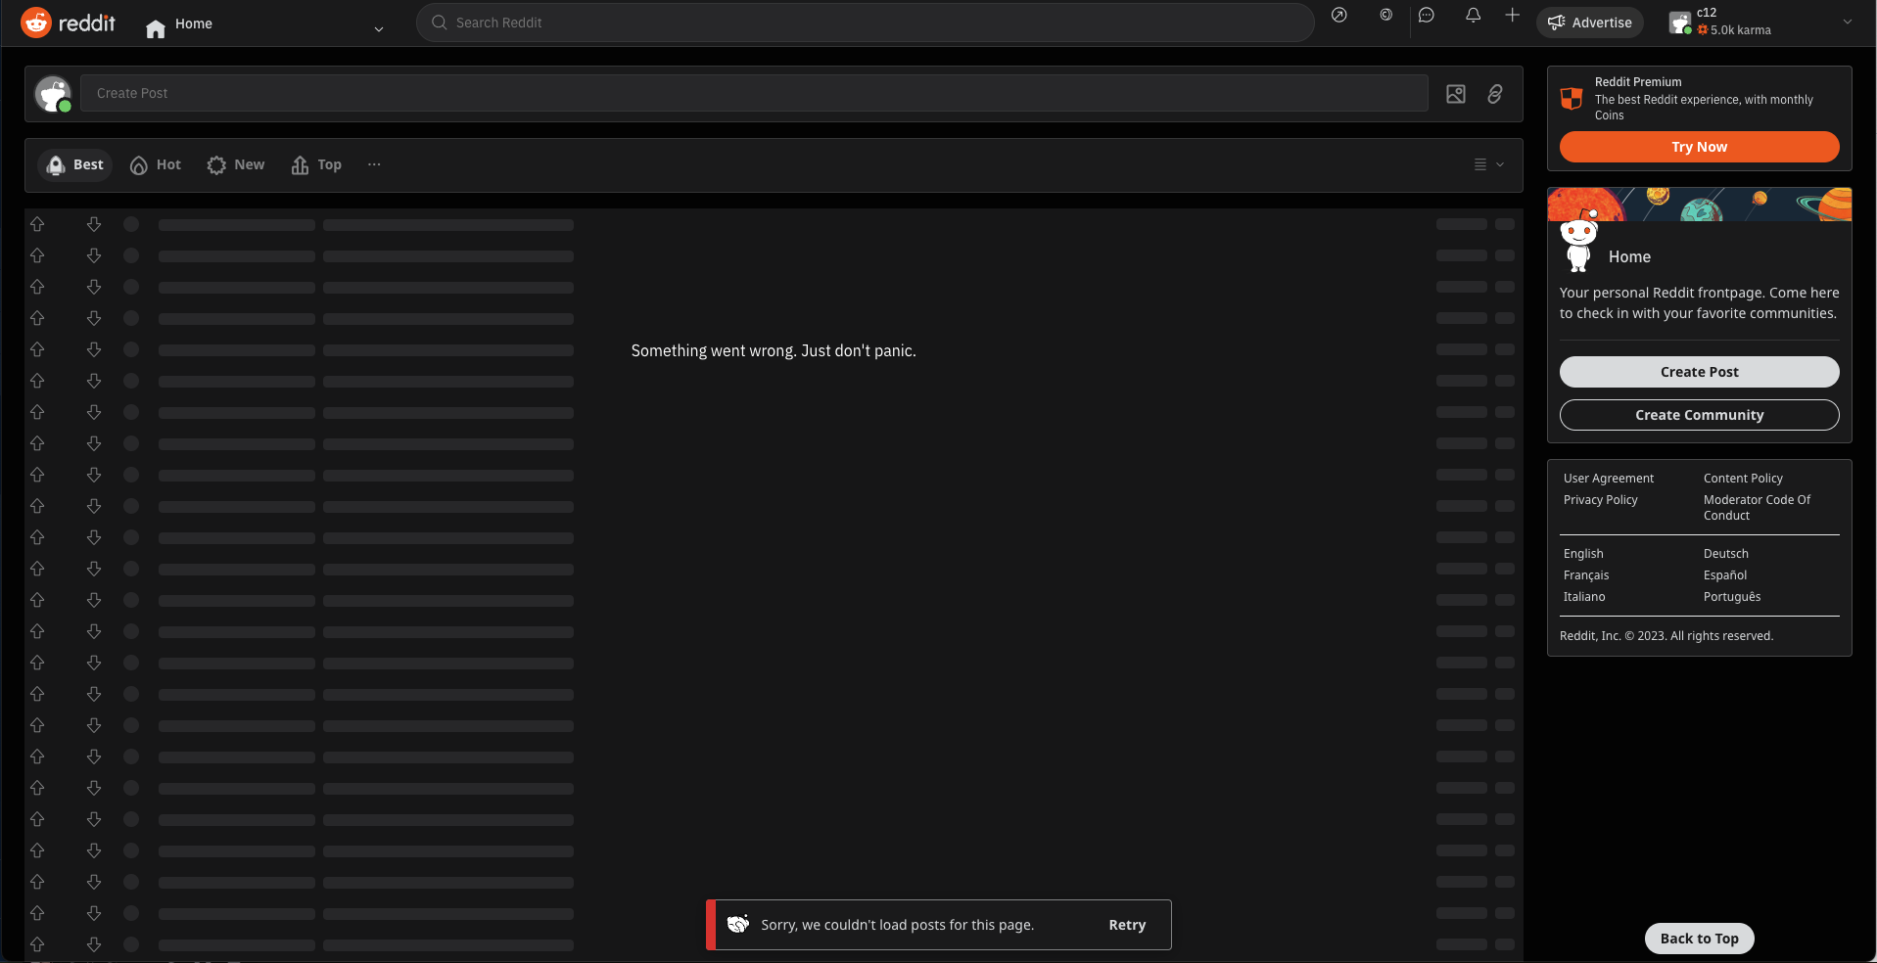This screenshot has height=963, width=1877.
Task: Click your profile avatar with online status
Action: tap(52, 93)
